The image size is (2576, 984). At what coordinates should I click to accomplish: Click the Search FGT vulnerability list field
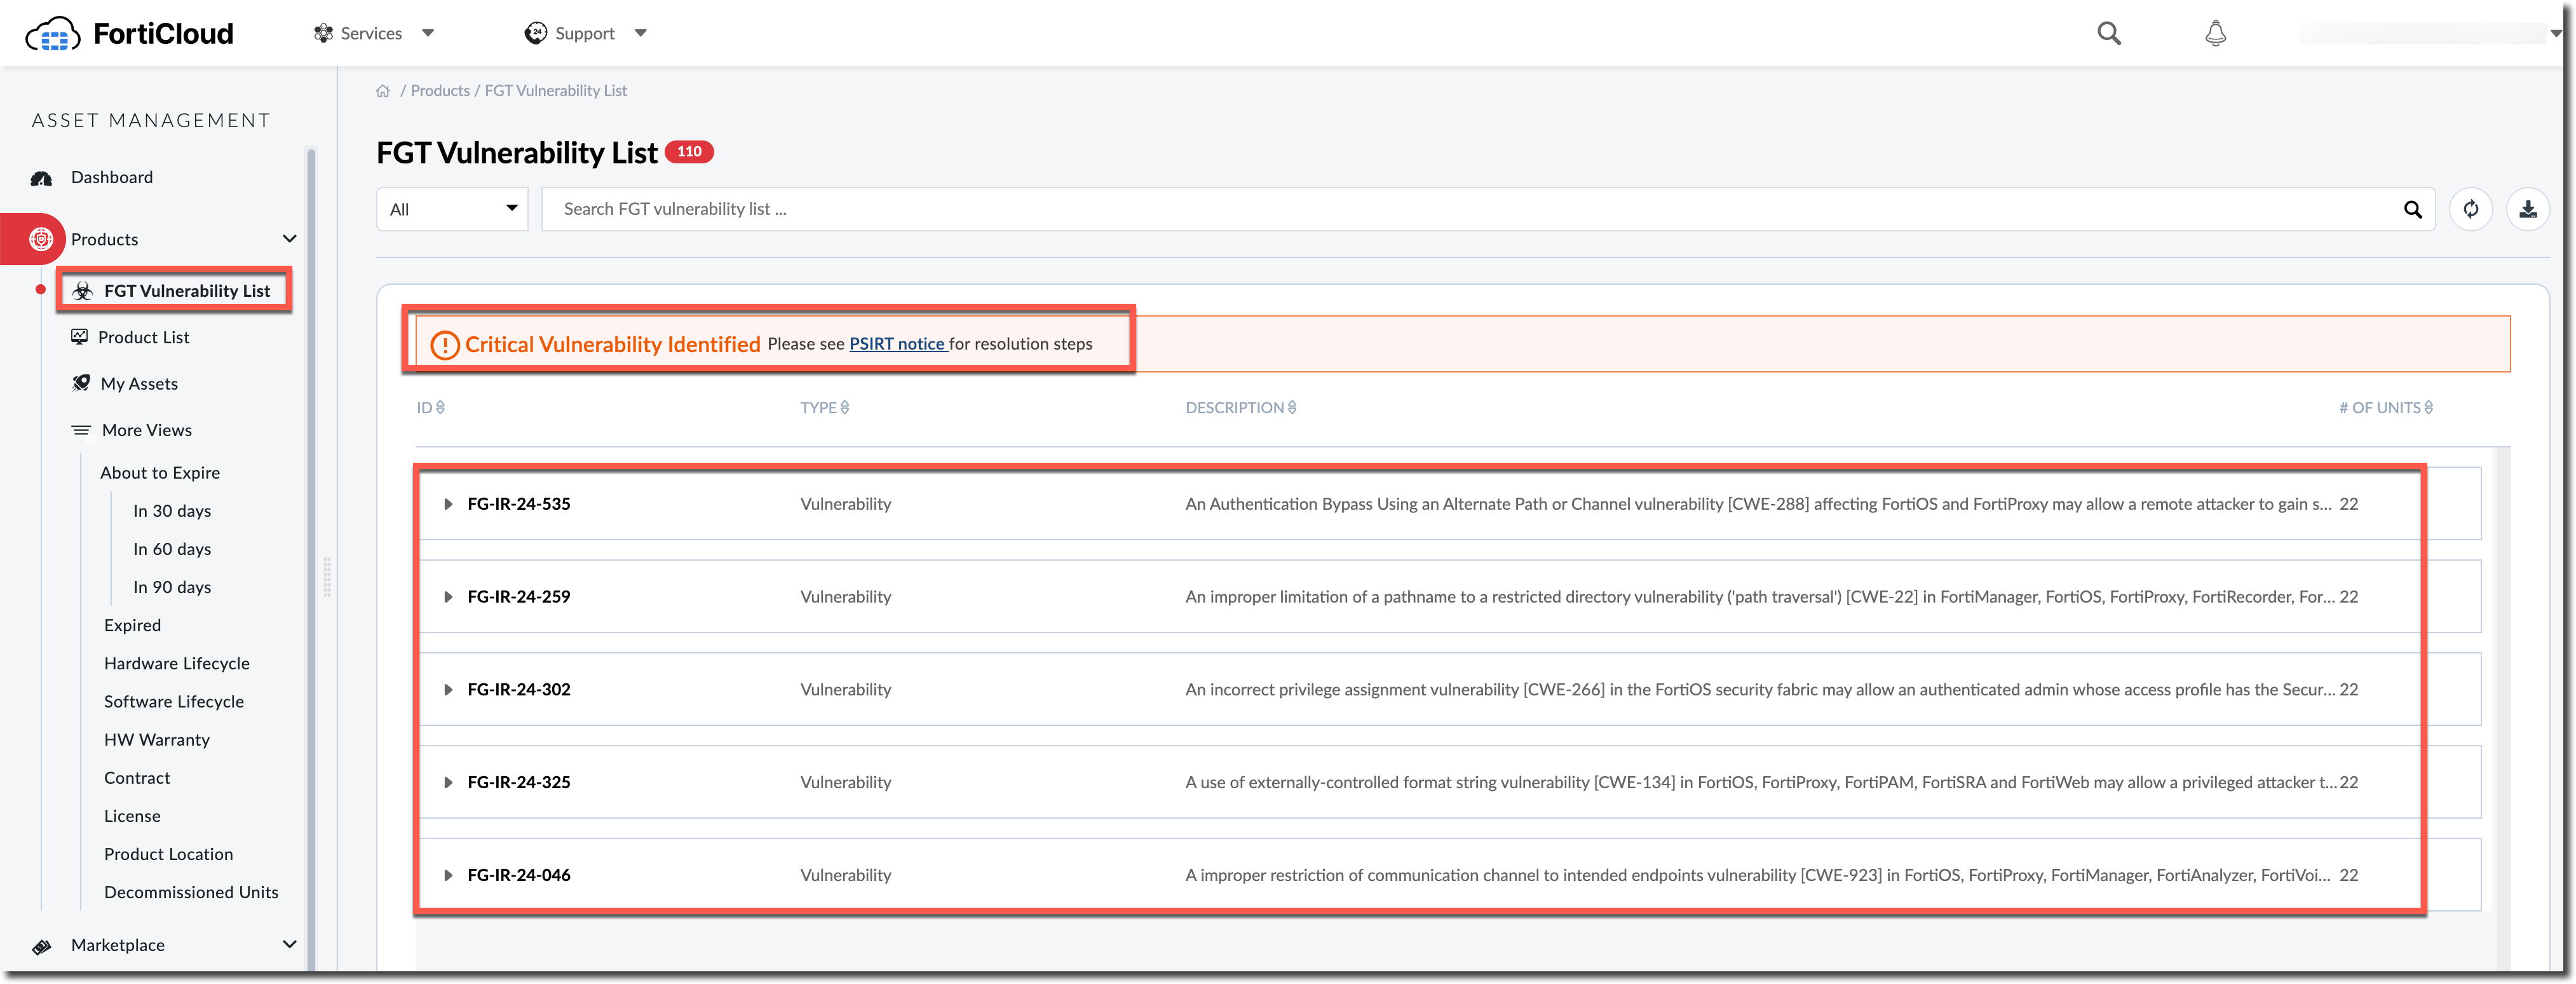click(x=1400, y=209)
